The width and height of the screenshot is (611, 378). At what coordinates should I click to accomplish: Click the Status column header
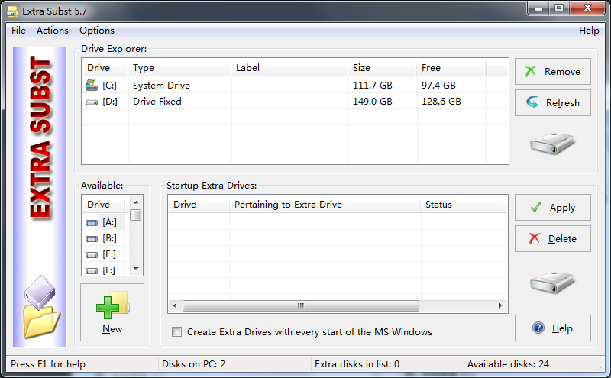(x=464, y=205)
